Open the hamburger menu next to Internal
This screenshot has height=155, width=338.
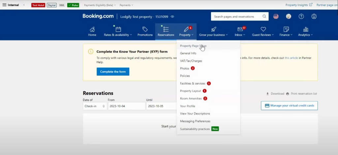(x=4, y=5)
